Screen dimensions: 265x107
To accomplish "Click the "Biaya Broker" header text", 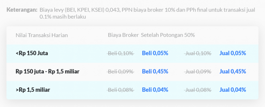I will tap(123, 35).
